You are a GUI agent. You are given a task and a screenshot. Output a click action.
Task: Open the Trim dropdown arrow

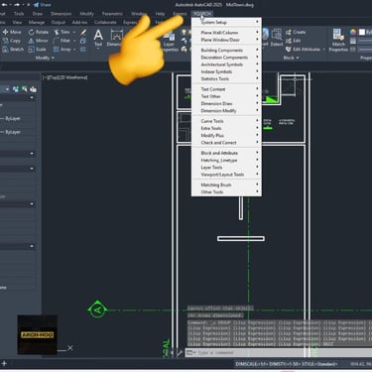tap(74, 32)
